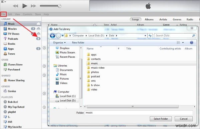Change the file view layout
Image resolution: width=200 pixels, height=129 pixels.
click(178, 43)
